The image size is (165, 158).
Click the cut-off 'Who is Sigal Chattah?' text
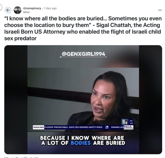click(x=21, y=157)
